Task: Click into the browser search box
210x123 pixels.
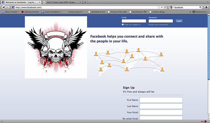Action: [x=186, y=7]
